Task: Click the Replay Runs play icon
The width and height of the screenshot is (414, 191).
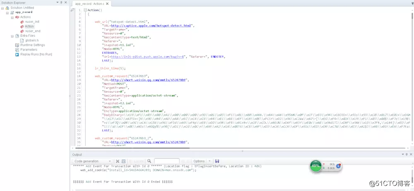Action: pyautogui.click(x=17, y=54)
